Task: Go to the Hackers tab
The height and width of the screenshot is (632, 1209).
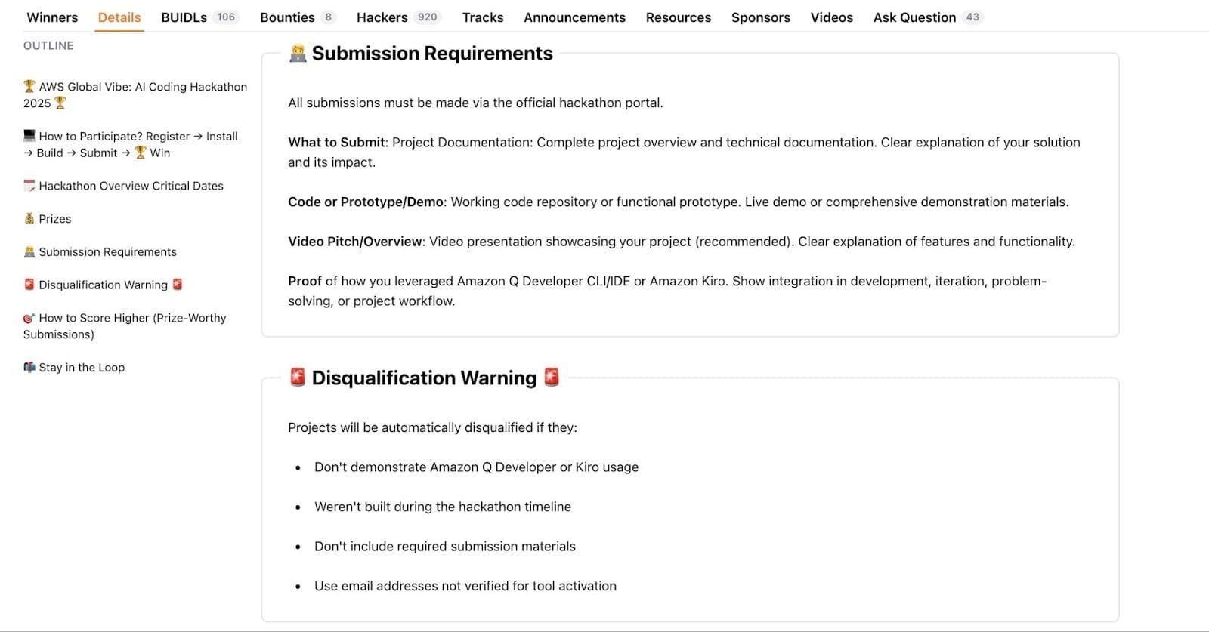Action: tap(382, 17)
